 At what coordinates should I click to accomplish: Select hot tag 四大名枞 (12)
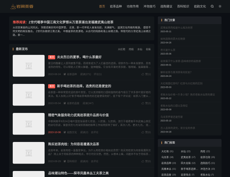[188, 163]
